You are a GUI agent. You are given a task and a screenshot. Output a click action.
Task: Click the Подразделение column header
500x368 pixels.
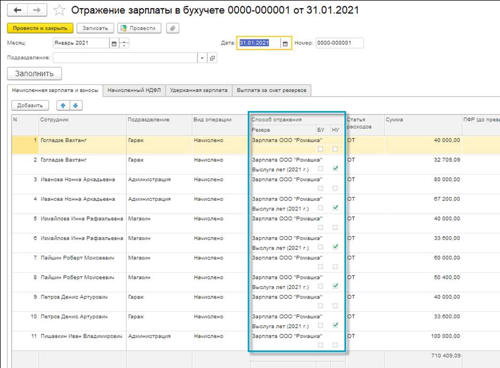pos(159,125)
